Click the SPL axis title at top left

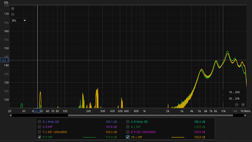pos(6,3)
